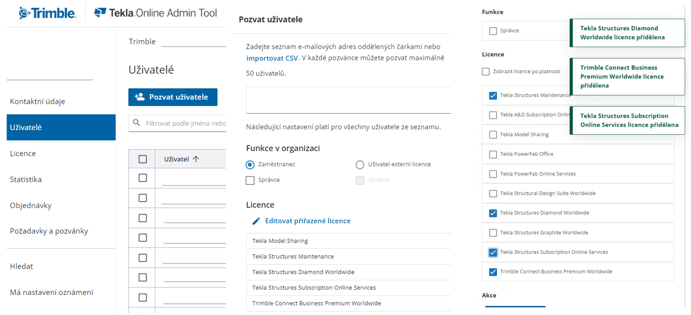Click the importovat CSV link
The width and height of the screenshot is (691, 315).
point(272,58)
